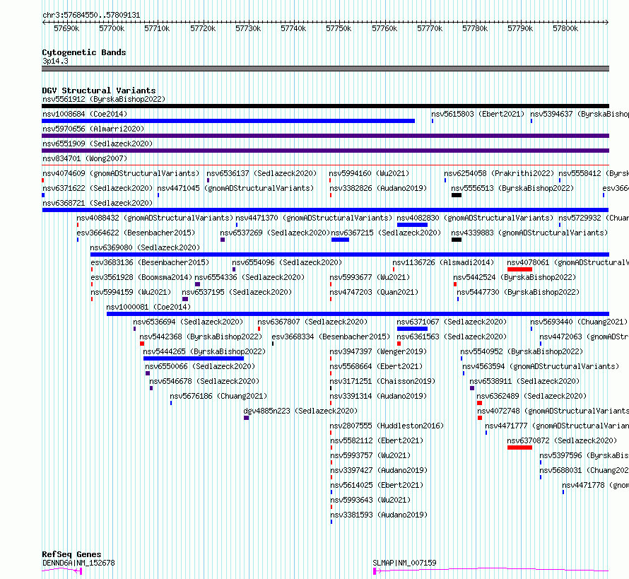Click nsv6536137 (Sedlazeck2020) variant label
The image size is (629, 579).
point(261,173)
